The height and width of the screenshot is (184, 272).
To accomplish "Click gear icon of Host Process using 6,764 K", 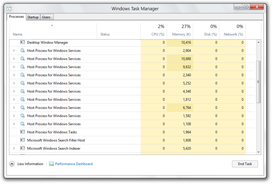I will pos(22,108).
